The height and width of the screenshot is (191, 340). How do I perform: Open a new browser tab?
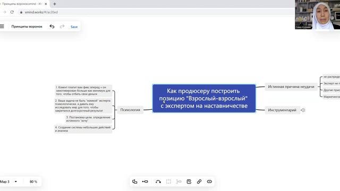(55, 4)
